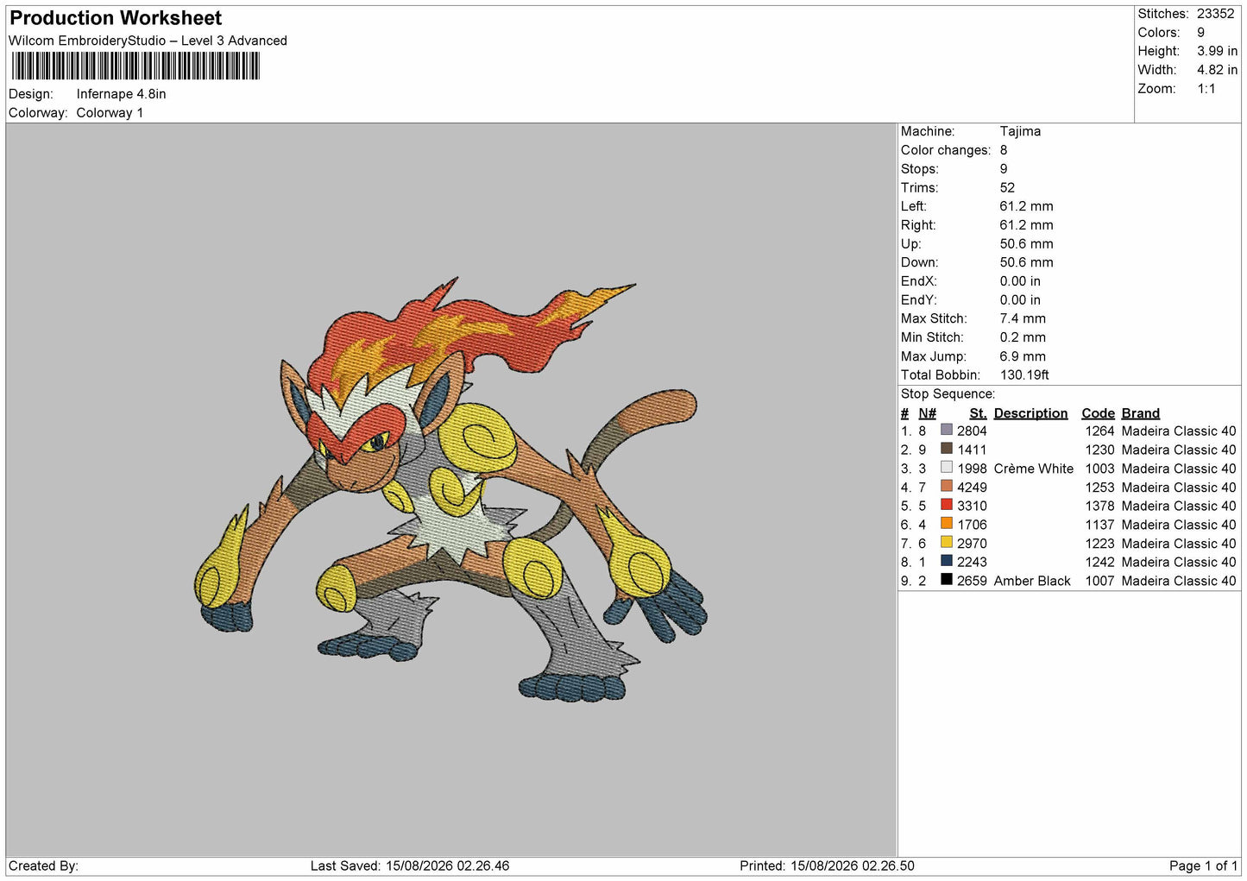Click code '1007' in Amber Black row
1247x881 pixels.
[1099, 581]
